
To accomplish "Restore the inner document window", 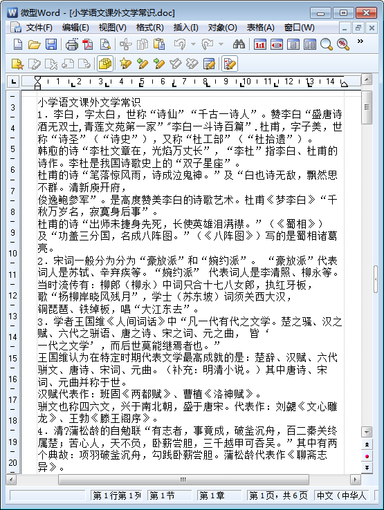I will [x=358, y=28].
